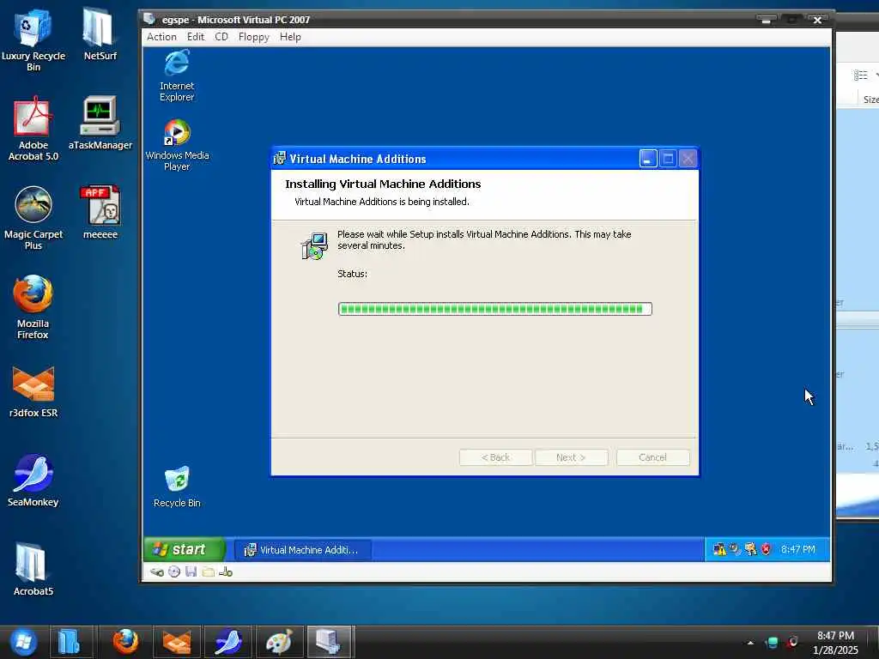Click the Paint palette icon on the taskbar

pos(279,642)
